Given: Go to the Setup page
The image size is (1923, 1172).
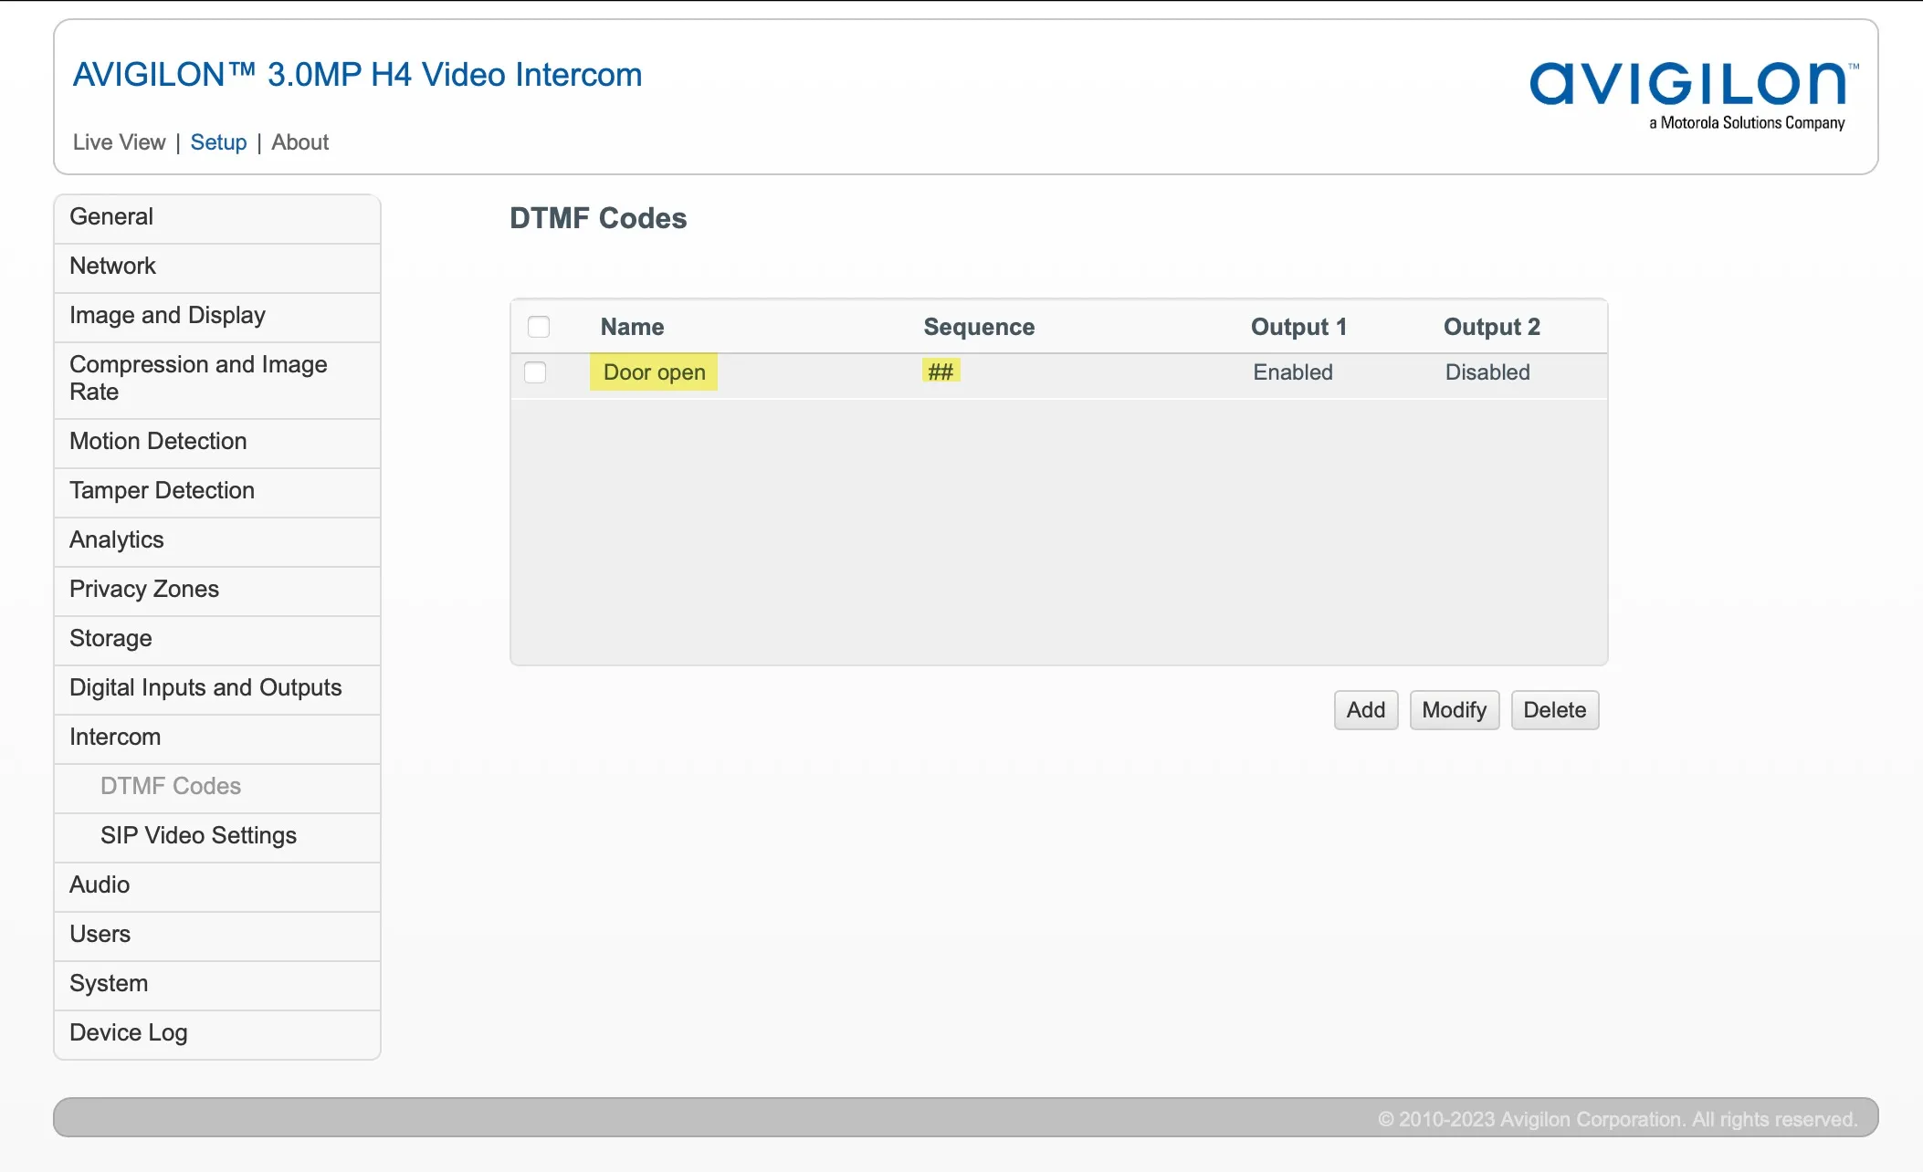Looking at the screenshot, I should (x=218, y=142).
